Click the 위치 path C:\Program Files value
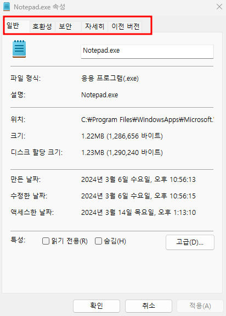Image resolution: width=226 pixels, height=316 pixels. 148,120
